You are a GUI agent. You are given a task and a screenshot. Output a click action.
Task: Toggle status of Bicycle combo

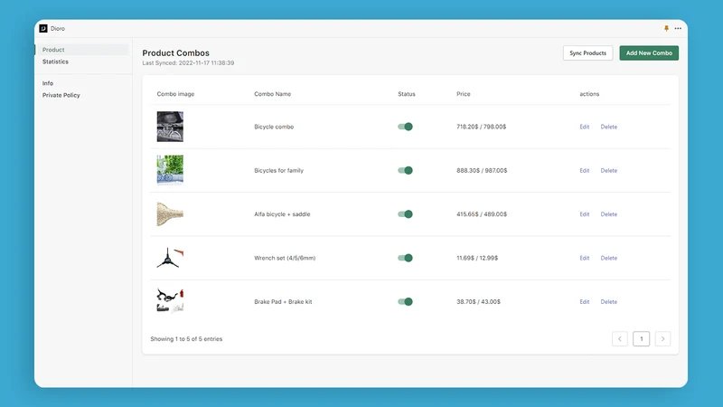405,127
